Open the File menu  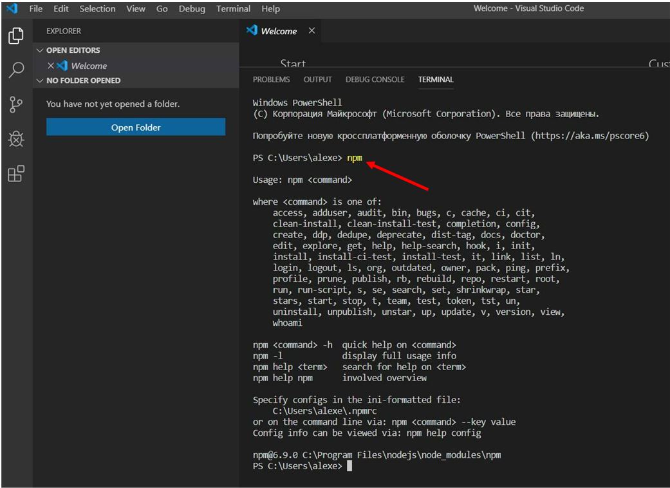point(36,9)
